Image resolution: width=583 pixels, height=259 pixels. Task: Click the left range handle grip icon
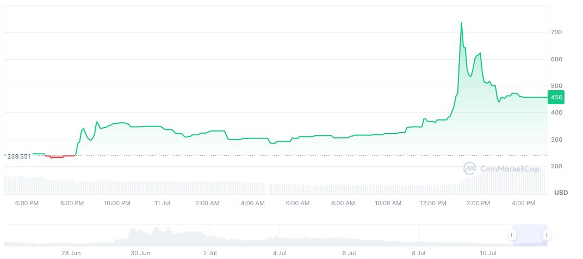tap(512, 235)
